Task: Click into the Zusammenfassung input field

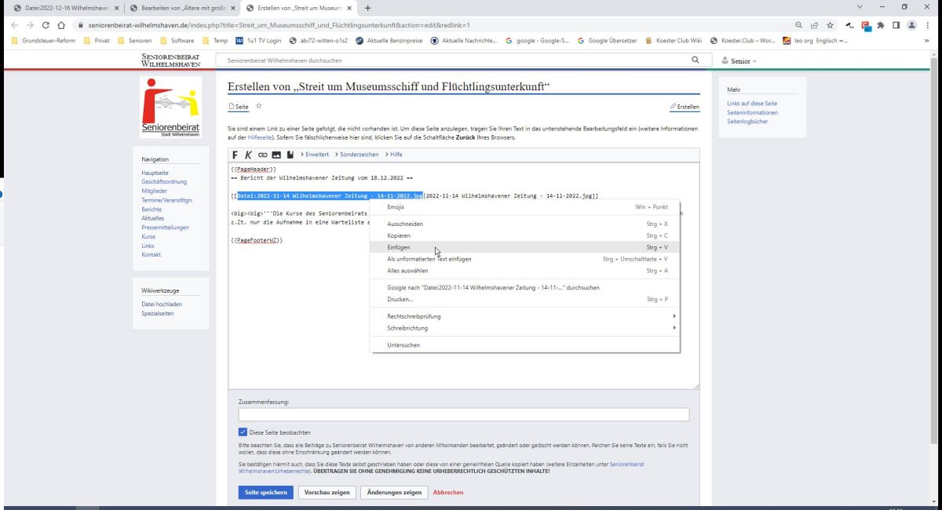Action: click(463, 414)
